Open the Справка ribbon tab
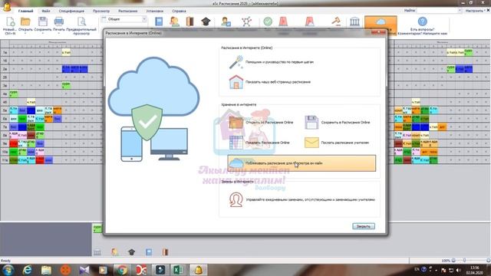 coord(179,11)
